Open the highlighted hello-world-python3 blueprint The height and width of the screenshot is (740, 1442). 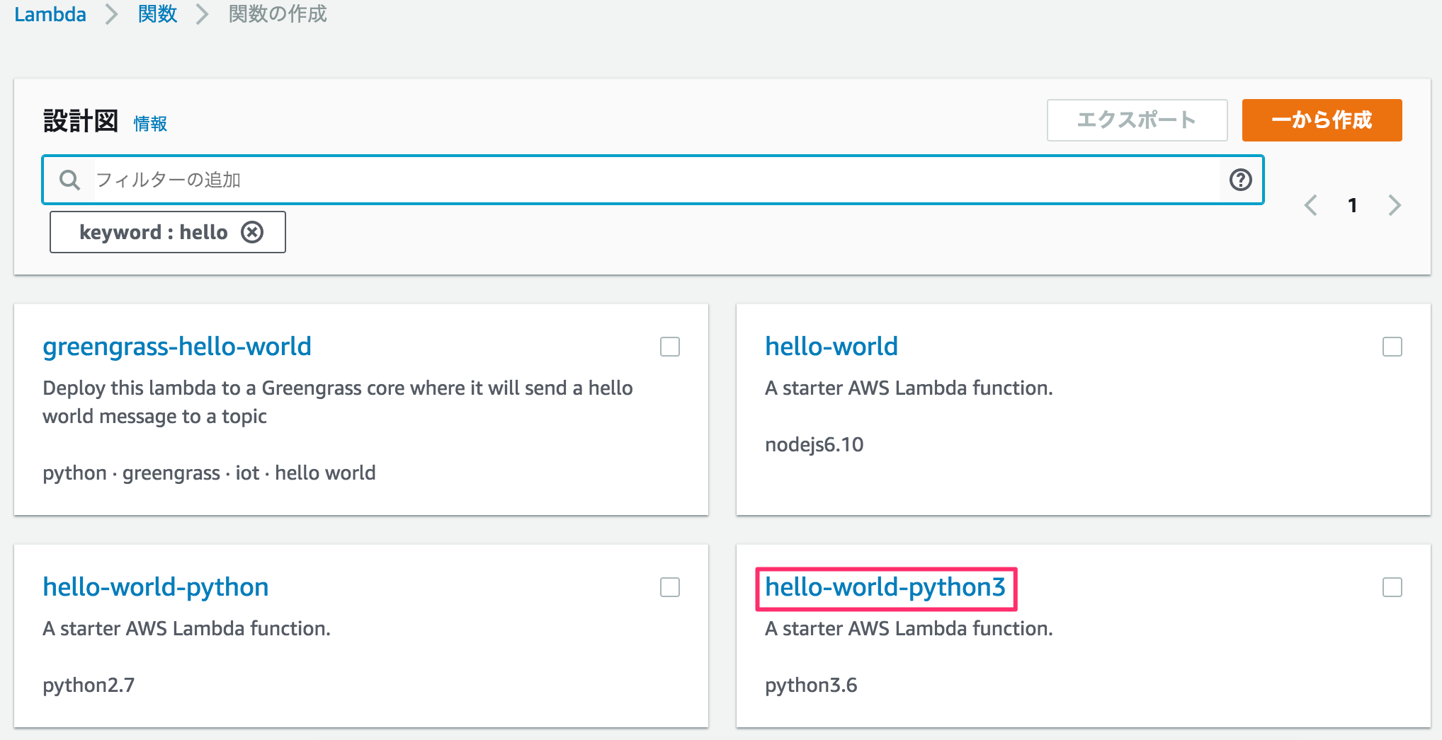click(885, 587)
